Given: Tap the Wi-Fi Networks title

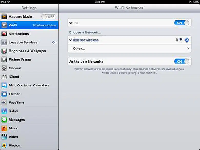Looking at the screenshot, I should pos(129,8).
